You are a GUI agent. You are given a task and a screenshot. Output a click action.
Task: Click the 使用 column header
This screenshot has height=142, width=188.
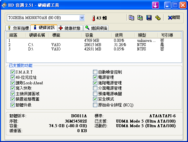coord(123,35)
